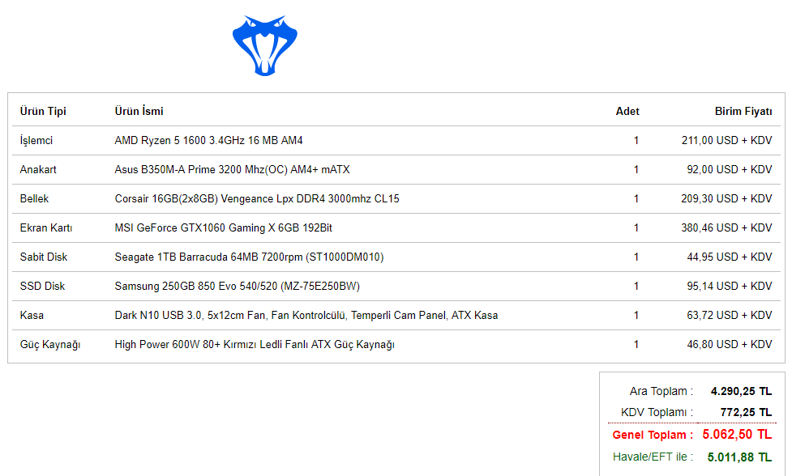Select the 'Anakart' product type cell

(x=38, y=169)
